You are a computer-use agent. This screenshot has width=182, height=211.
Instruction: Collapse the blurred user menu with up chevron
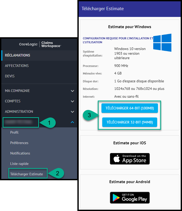point(72,122)
